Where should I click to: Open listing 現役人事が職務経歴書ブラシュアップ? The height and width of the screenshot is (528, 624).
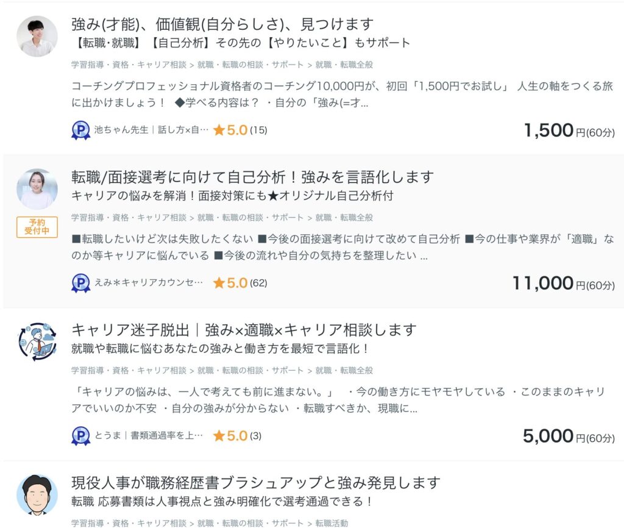pos(255,483)
